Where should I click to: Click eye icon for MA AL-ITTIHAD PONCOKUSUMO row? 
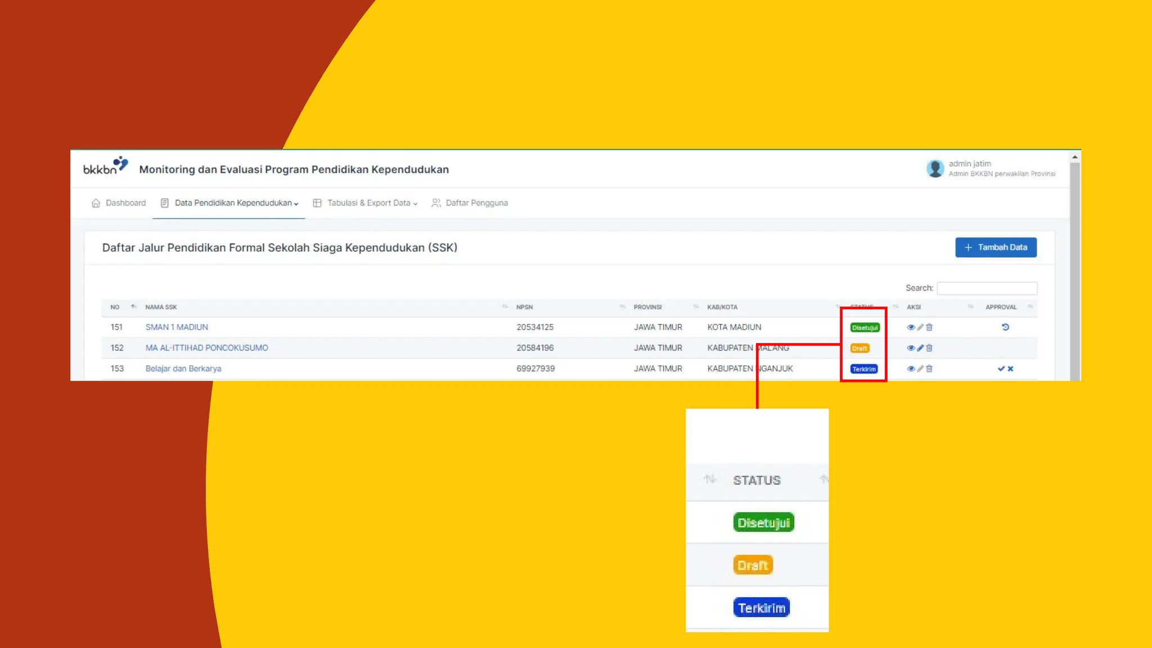(911, 348)
